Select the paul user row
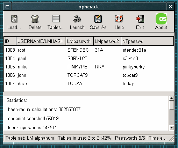This screenshot has width=178, height=148. click(x=89, y=58)
